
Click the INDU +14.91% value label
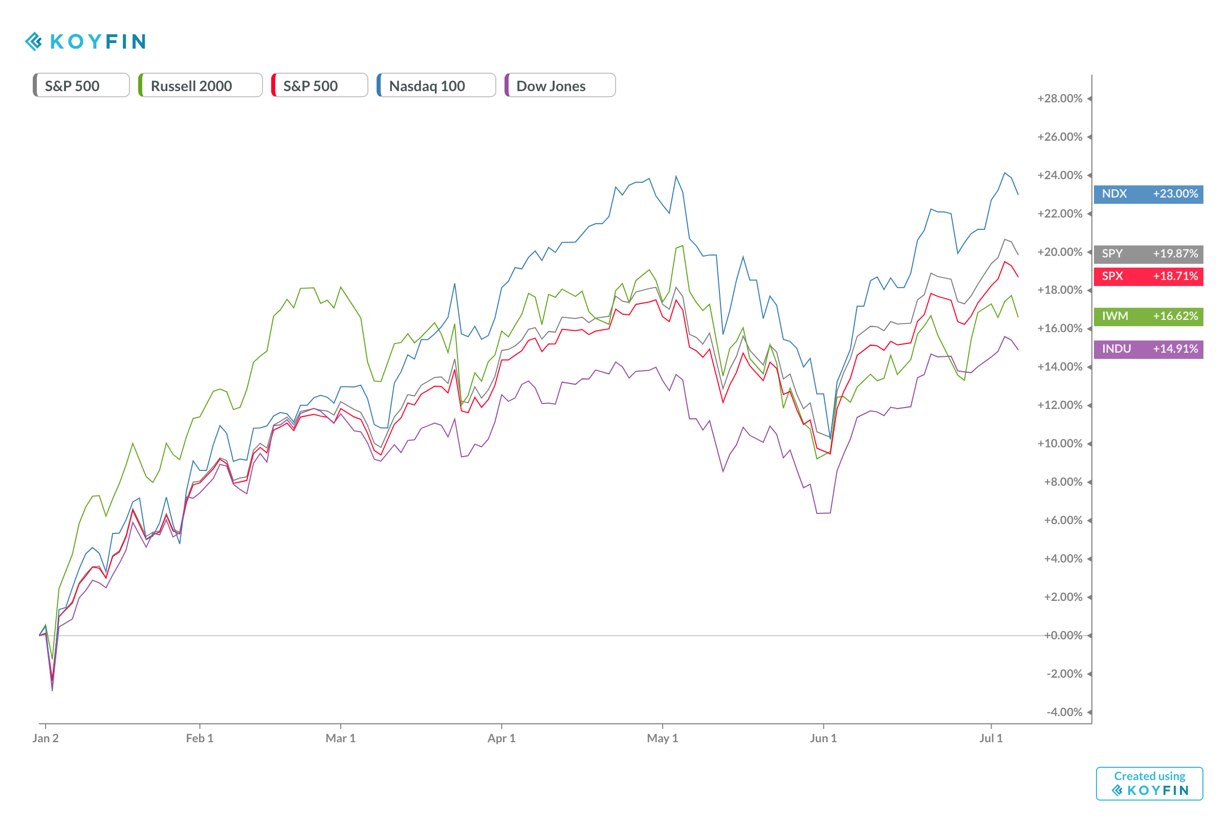[x=1148, y=349]
